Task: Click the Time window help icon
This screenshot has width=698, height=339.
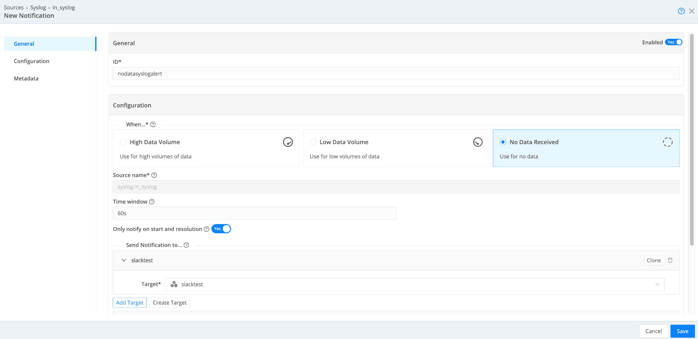Action: [x=152, y=202]
